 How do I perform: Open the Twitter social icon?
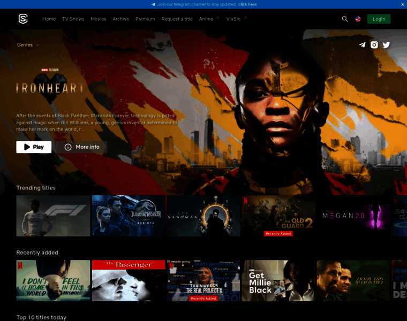point(386,45)
